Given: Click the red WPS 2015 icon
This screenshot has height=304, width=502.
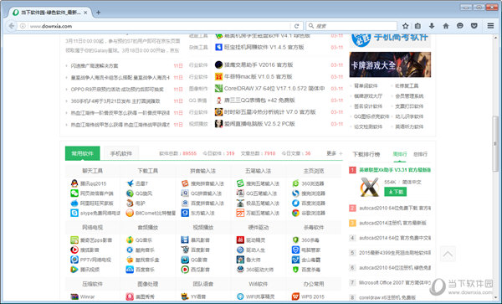Looking at the screenshot, I should point(295,296).
